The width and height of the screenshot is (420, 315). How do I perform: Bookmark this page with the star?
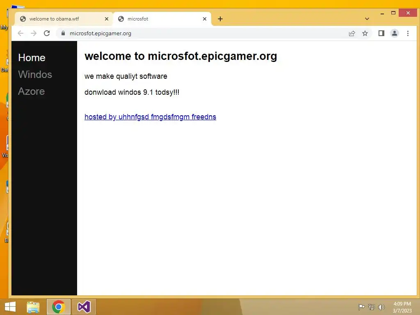[365, 33]
